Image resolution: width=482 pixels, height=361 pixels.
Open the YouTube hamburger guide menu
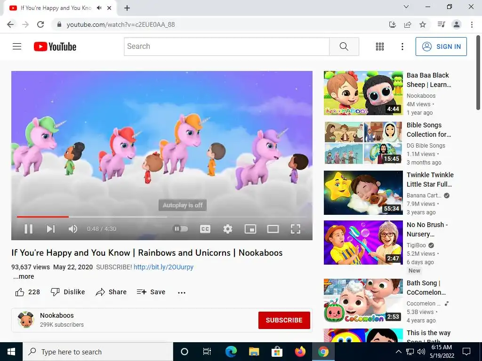click(17, 47)
